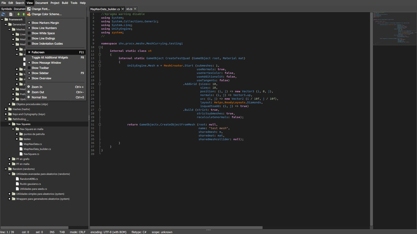417x234 pixels.
Task: Expand Utilidades simples para aleatorios node
Action: (9, 194)
